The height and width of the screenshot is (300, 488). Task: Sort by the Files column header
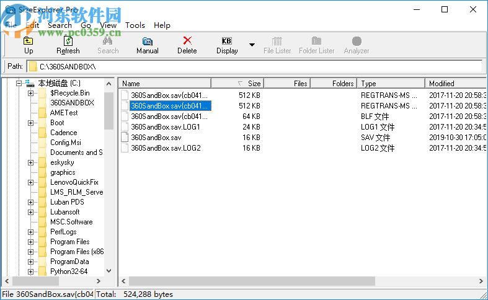tap(287, 84)
